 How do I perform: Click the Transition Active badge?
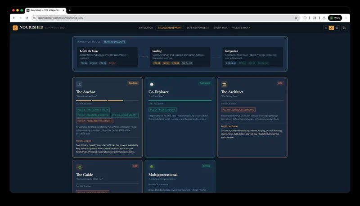(114, 42)
